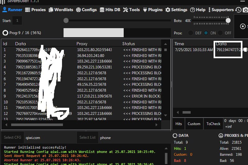Screen dimensions: 248x165
Task: Click the Tools wrench icon
Action: click(126, 10)
